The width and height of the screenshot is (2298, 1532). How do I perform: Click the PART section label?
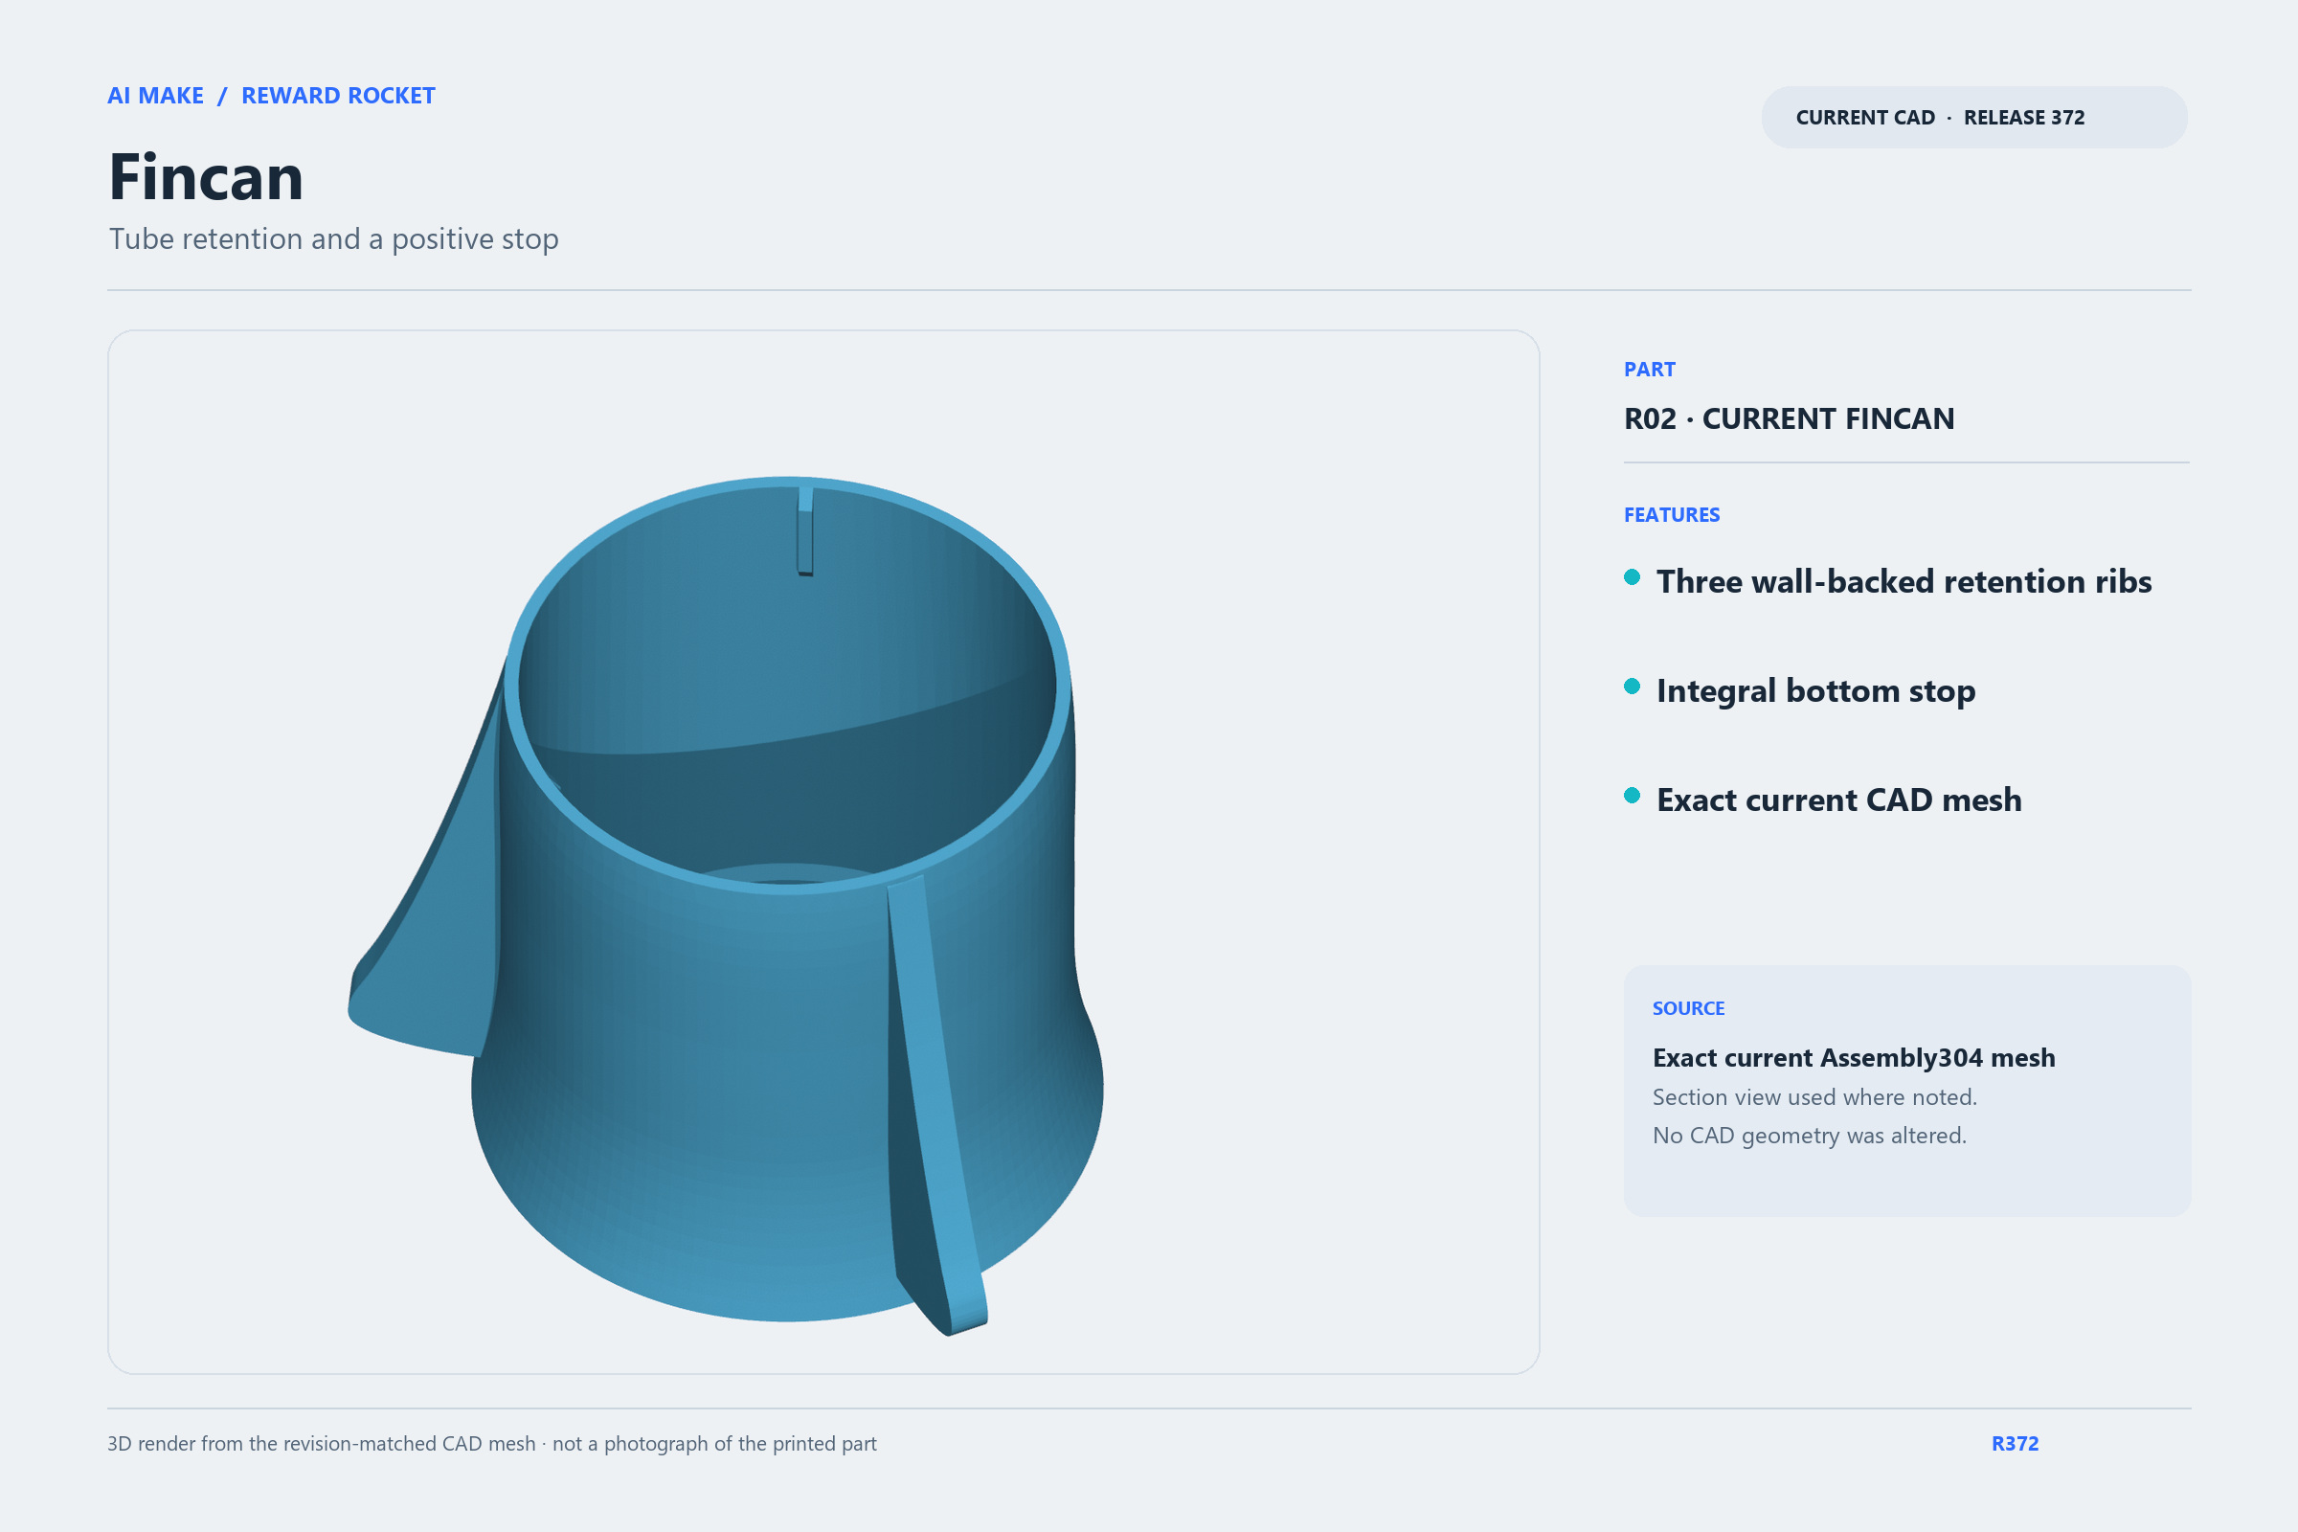coord(1649,370)
